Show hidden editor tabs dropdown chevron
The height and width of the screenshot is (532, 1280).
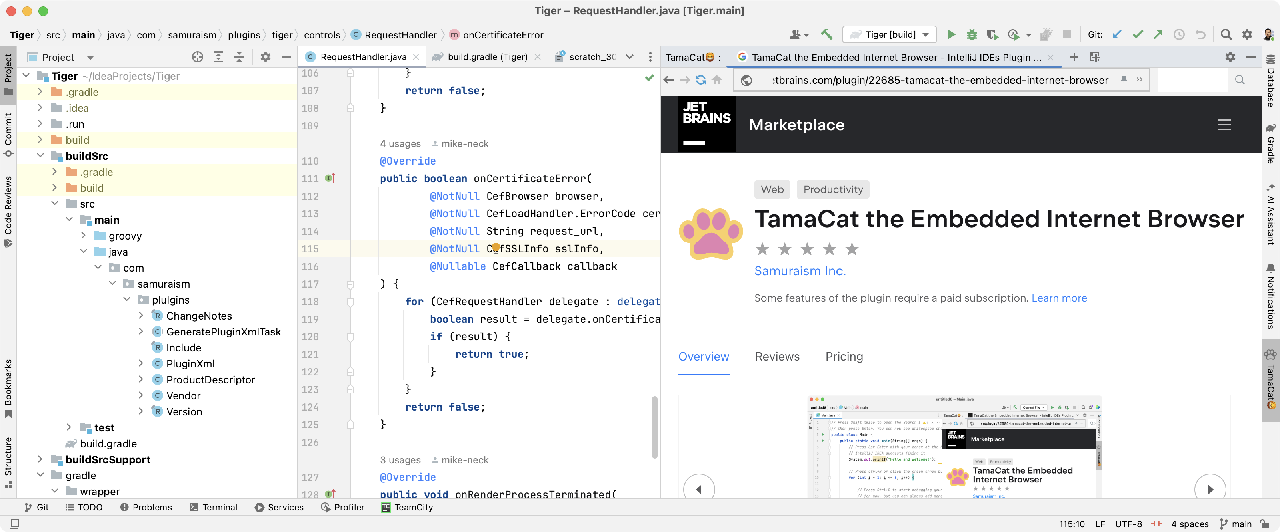tap(630, 57)
